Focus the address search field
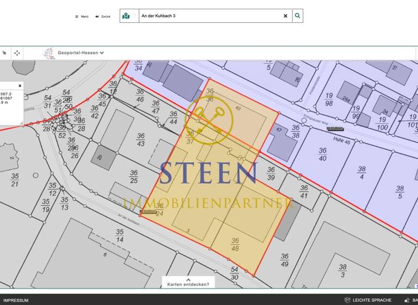The width and height of the screenshot is (418, 305). coord(211,16)
